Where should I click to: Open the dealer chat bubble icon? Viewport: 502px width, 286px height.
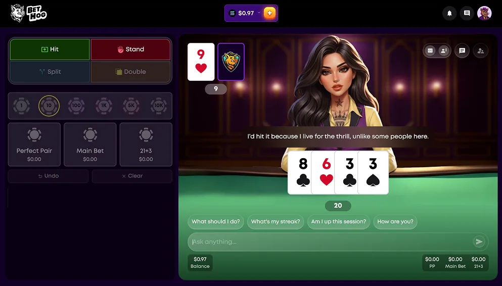click(x=462, y=51)
